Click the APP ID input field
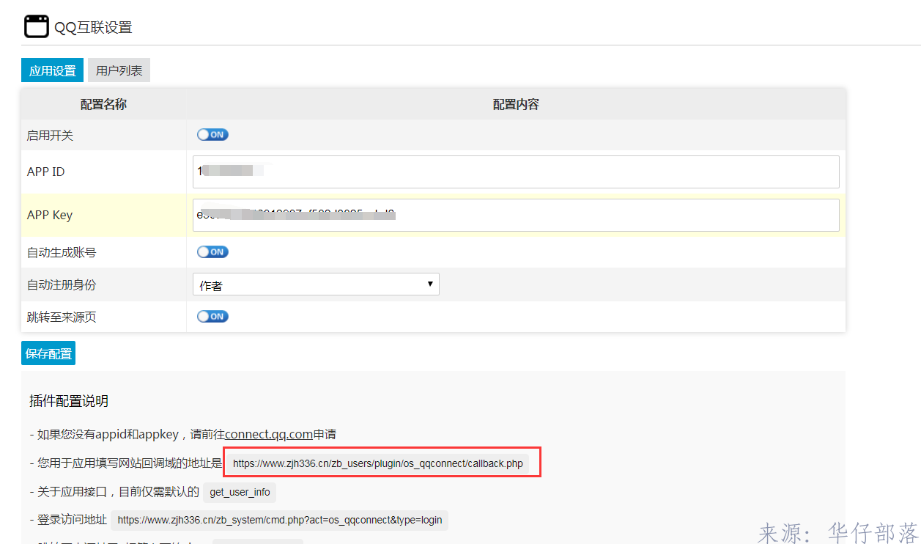The height and width of the screenshot is (544, 921). (x=516, y=172)
